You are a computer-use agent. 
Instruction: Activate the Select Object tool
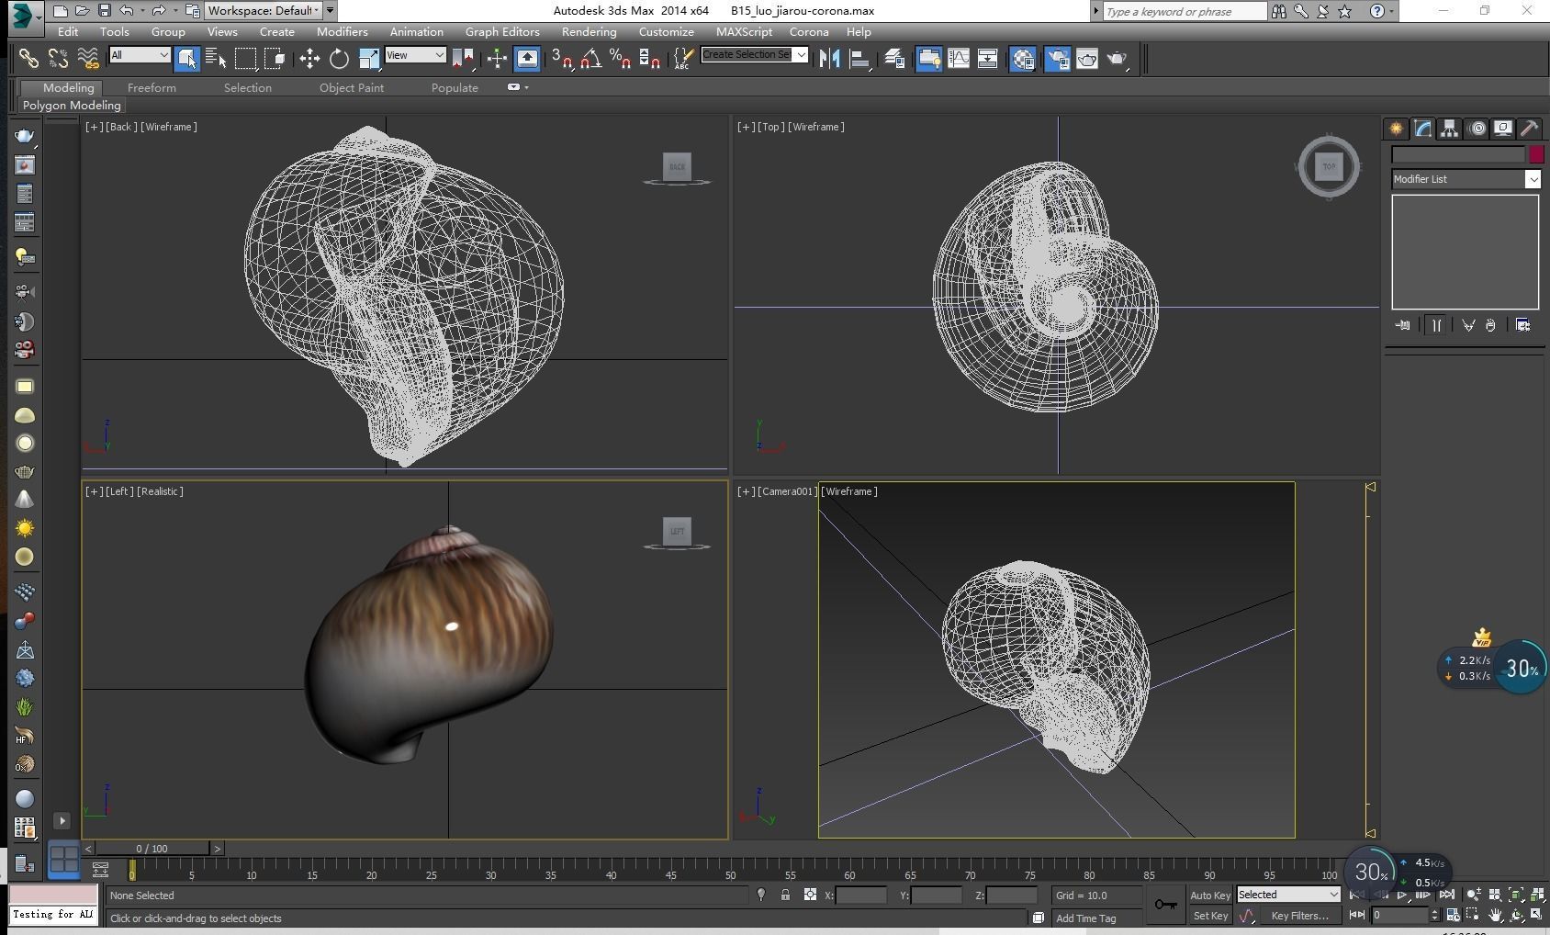(186, 59)
